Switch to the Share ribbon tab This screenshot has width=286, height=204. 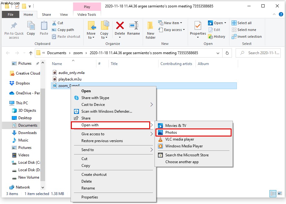coord(46,15)
